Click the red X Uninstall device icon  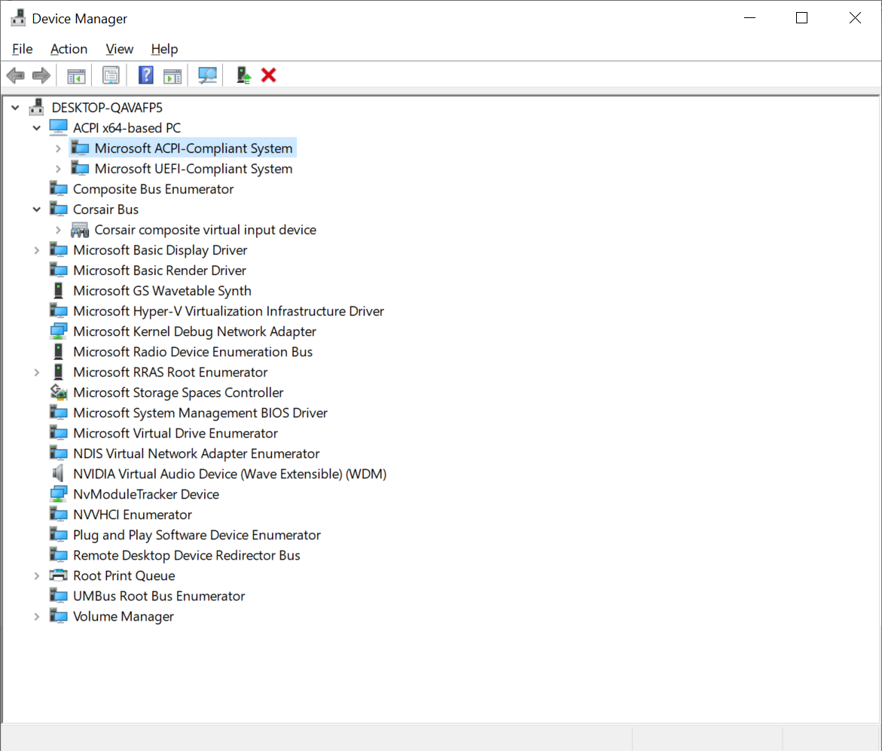tap(269, 75)
